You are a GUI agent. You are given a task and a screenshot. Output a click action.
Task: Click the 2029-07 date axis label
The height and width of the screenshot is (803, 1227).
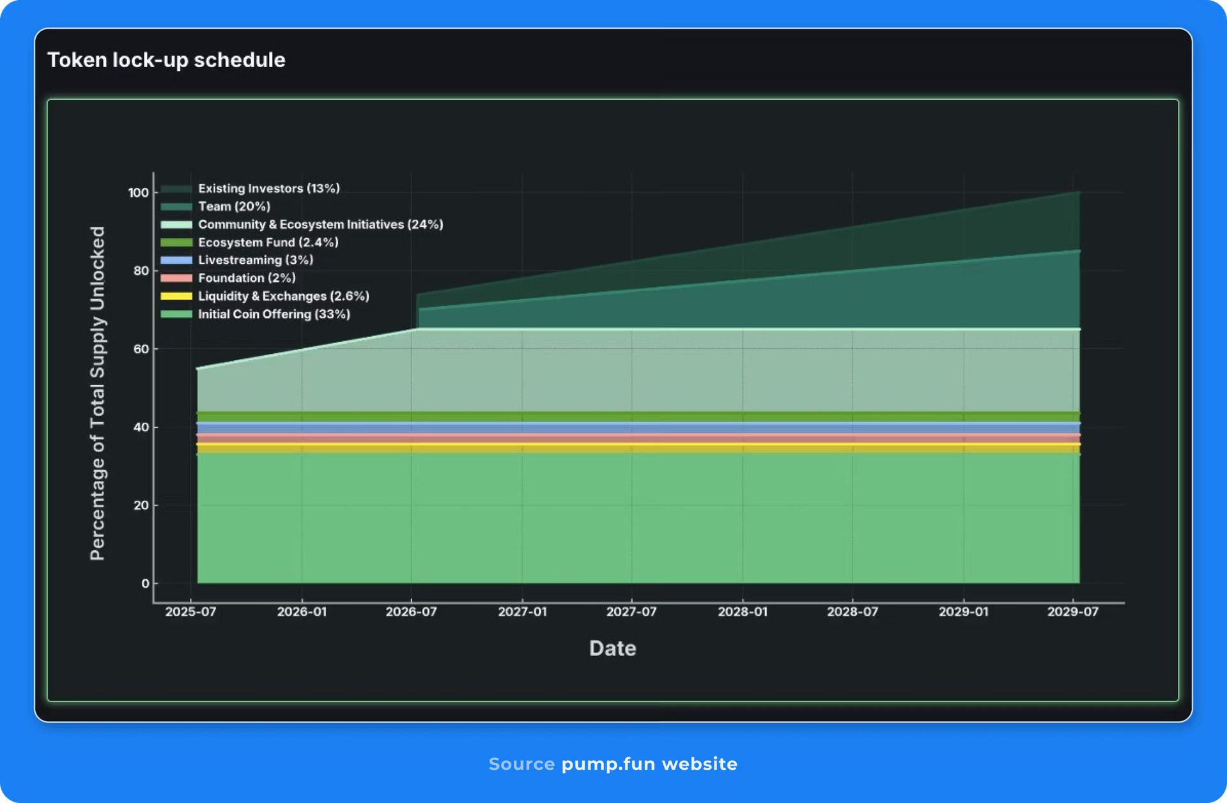[1072, 611]
